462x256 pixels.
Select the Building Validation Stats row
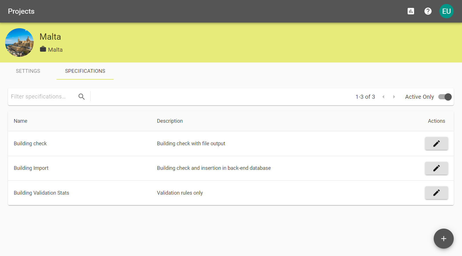[41, 193]
